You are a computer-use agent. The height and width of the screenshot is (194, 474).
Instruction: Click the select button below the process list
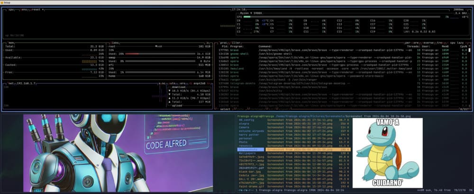click(225, 109)
